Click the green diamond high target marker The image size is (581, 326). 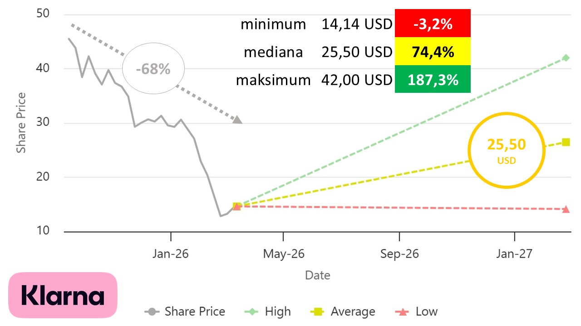click(566, 58)
